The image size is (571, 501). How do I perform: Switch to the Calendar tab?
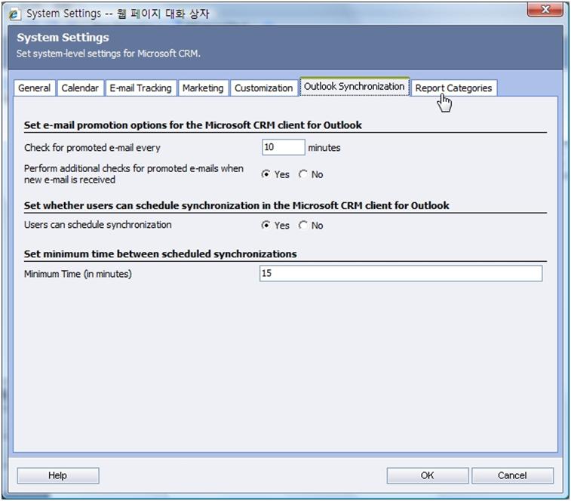80,88
